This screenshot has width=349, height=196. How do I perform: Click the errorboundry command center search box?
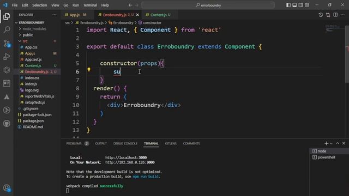(208, 5)
